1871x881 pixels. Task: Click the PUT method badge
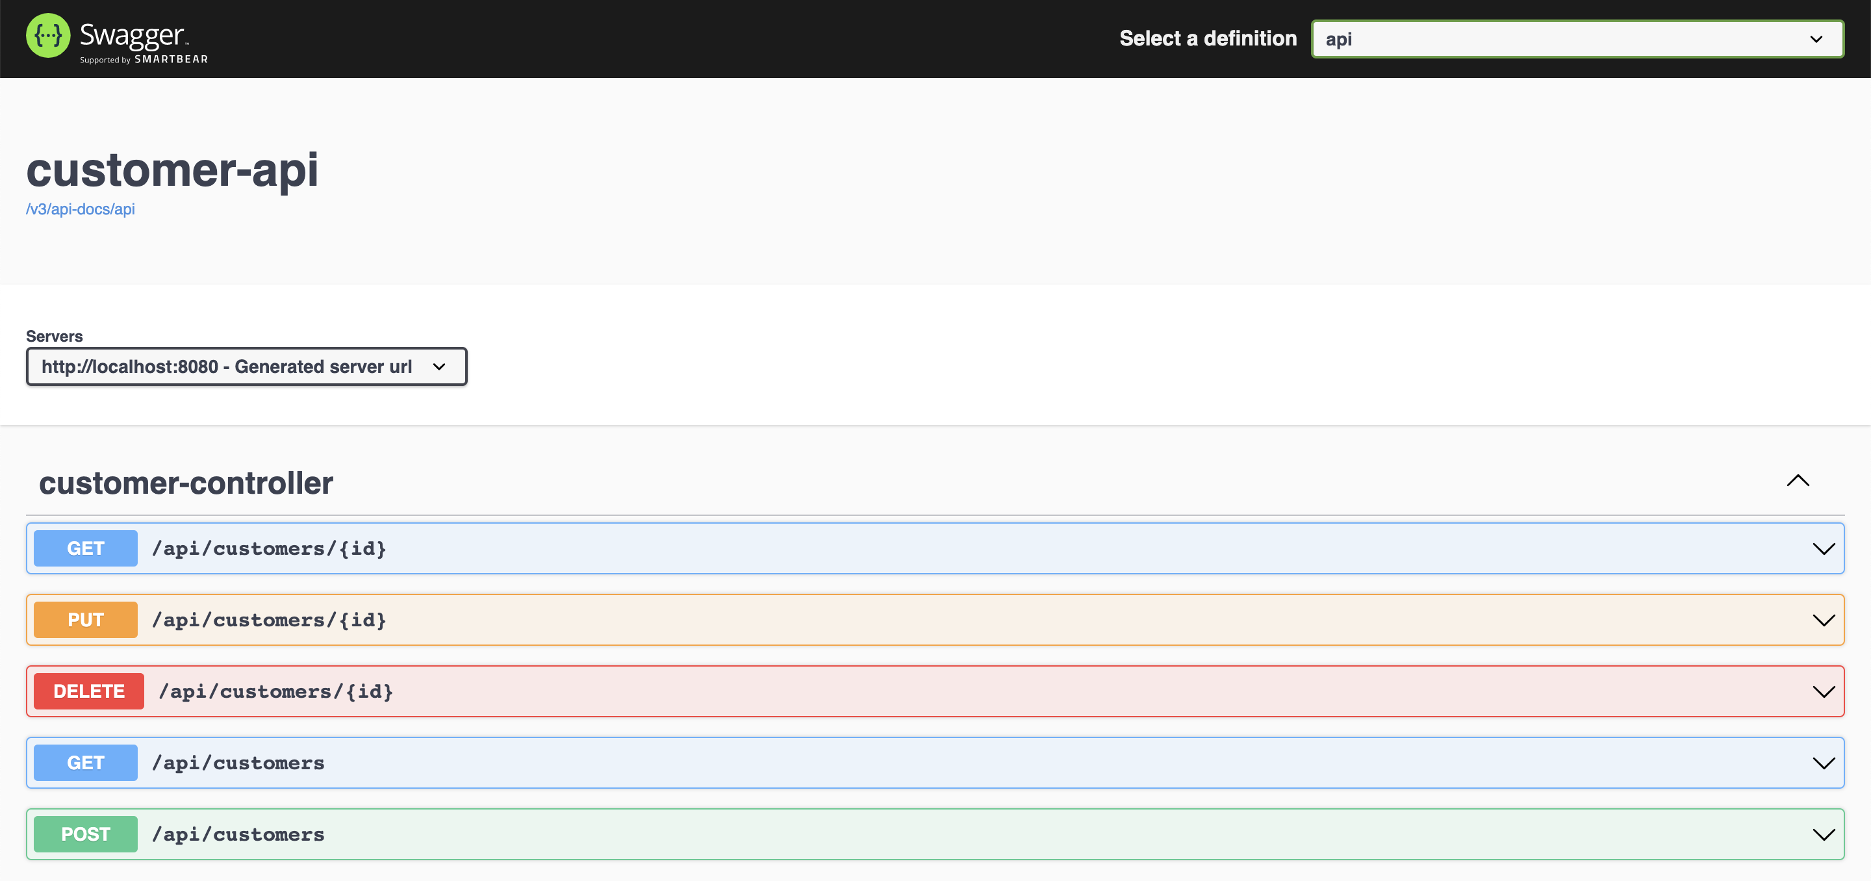86,620
